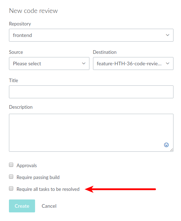The width and height of the screenshot is (181, 221).
Task: Open the feature-HTH-36 destination branch dropdown
Action: pos(133,64)
